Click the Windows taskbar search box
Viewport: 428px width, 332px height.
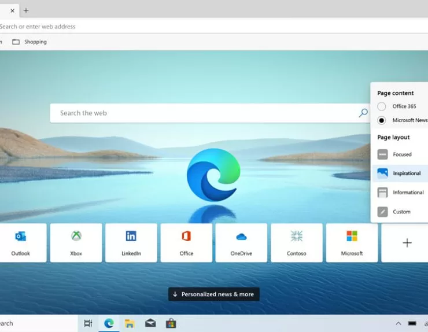coord(38,323)
